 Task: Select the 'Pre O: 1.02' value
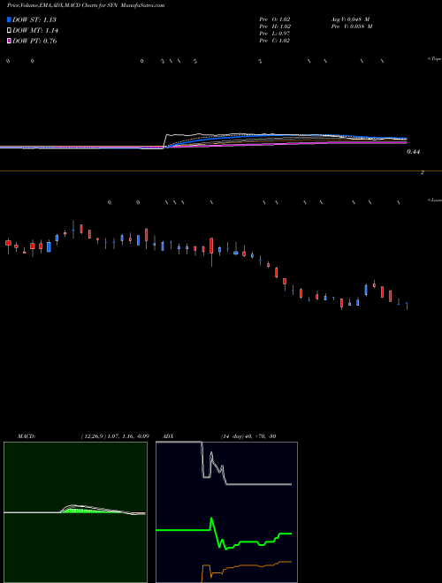pyautogui.click(x=275, y=19)
